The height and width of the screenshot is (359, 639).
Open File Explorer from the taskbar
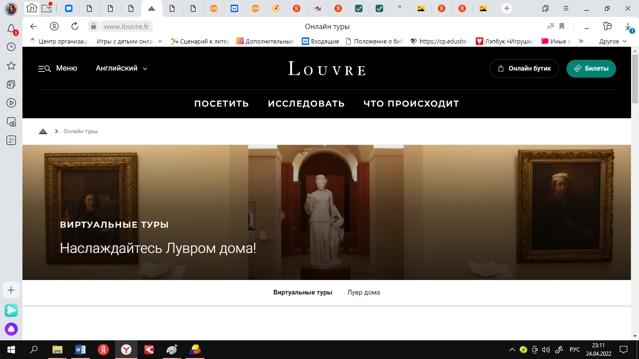58,350
